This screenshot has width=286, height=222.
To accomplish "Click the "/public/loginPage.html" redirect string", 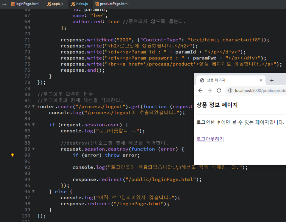I will (161, 179).
